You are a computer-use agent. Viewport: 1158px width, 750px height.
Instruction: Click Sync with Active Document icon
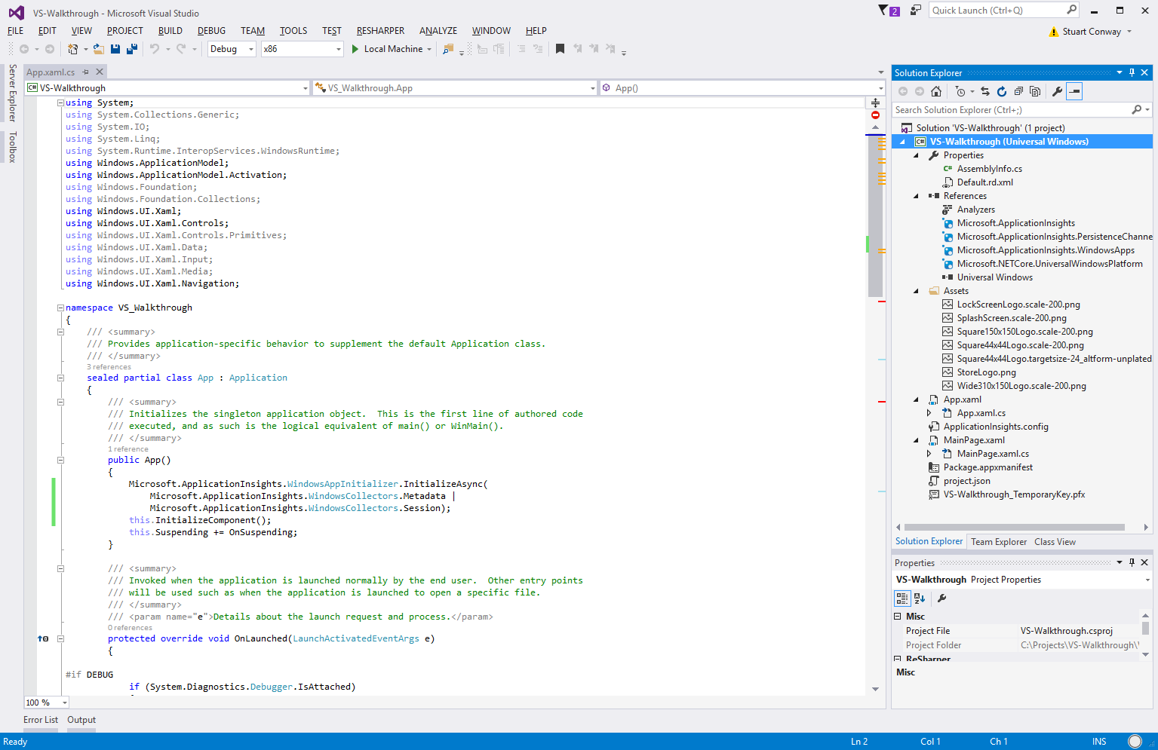pos(985,91)
